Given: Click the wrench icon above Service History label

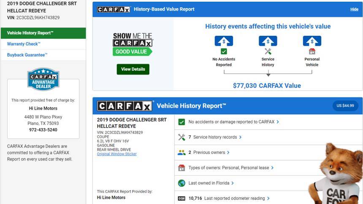Looking at the screenshot, I should point(268,51).
